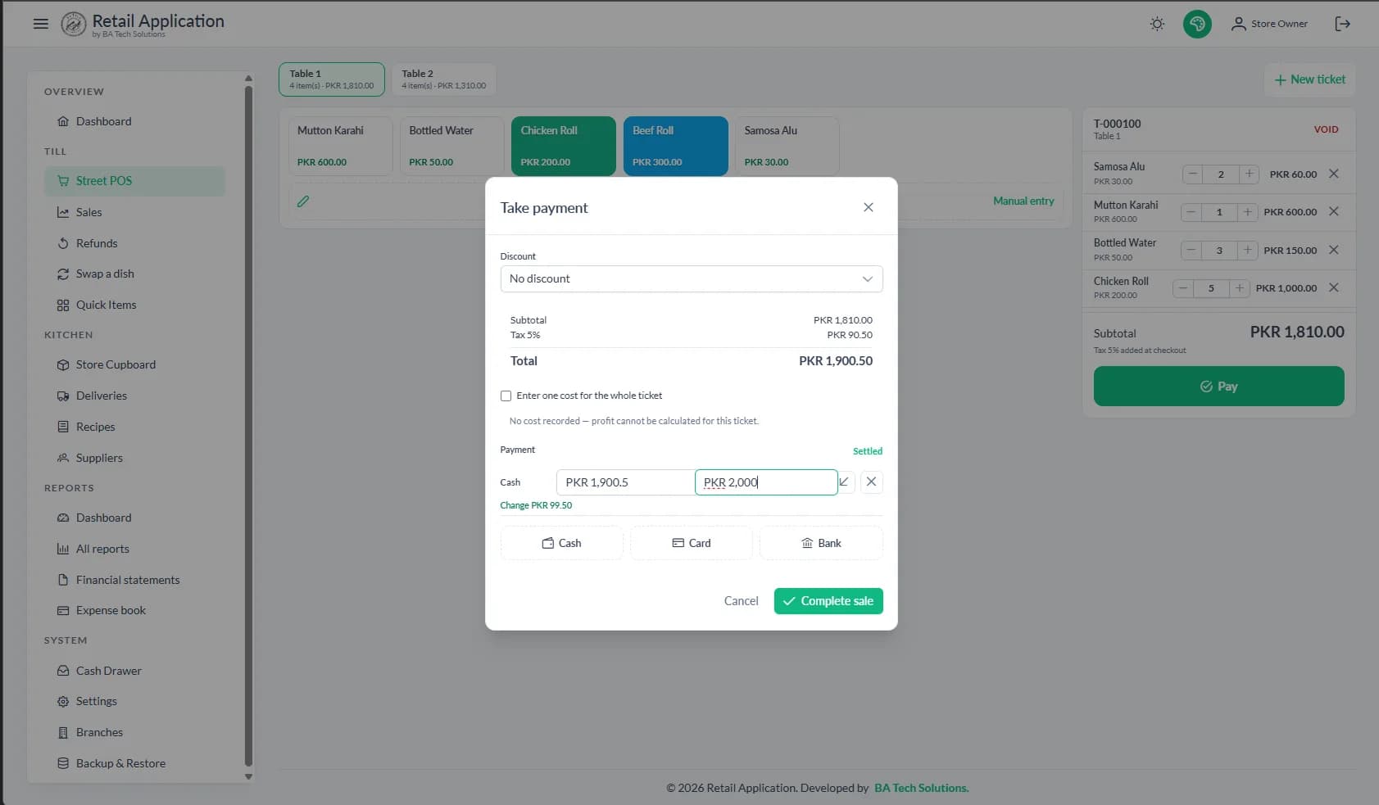Click the New ticket button
The image size is (1379, 805).
1309,79
